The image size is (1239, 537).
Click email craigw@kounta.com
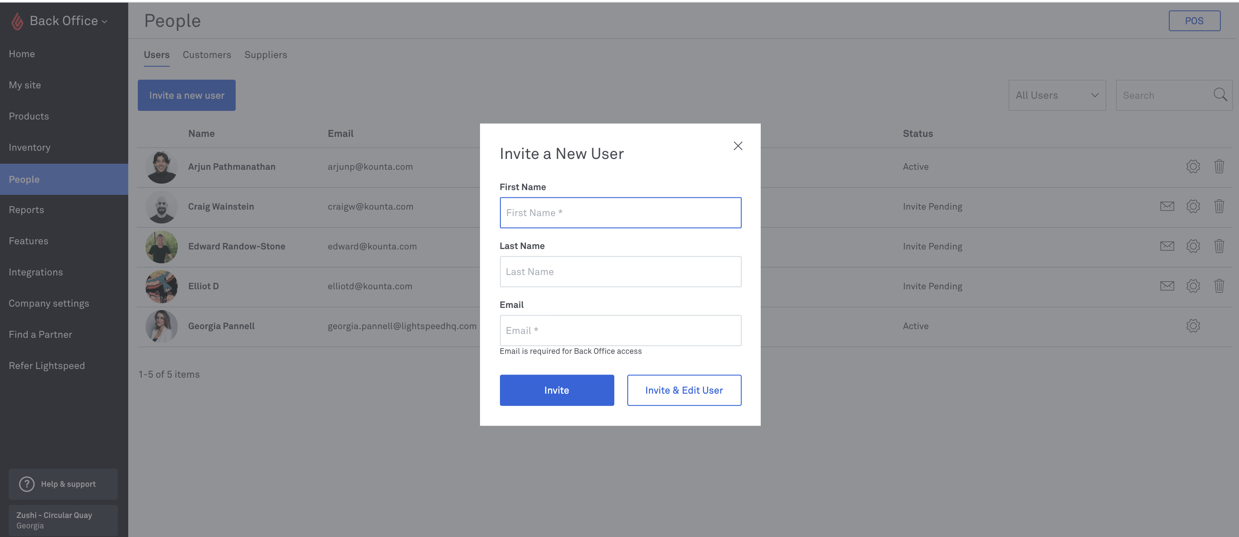point(370,207)
